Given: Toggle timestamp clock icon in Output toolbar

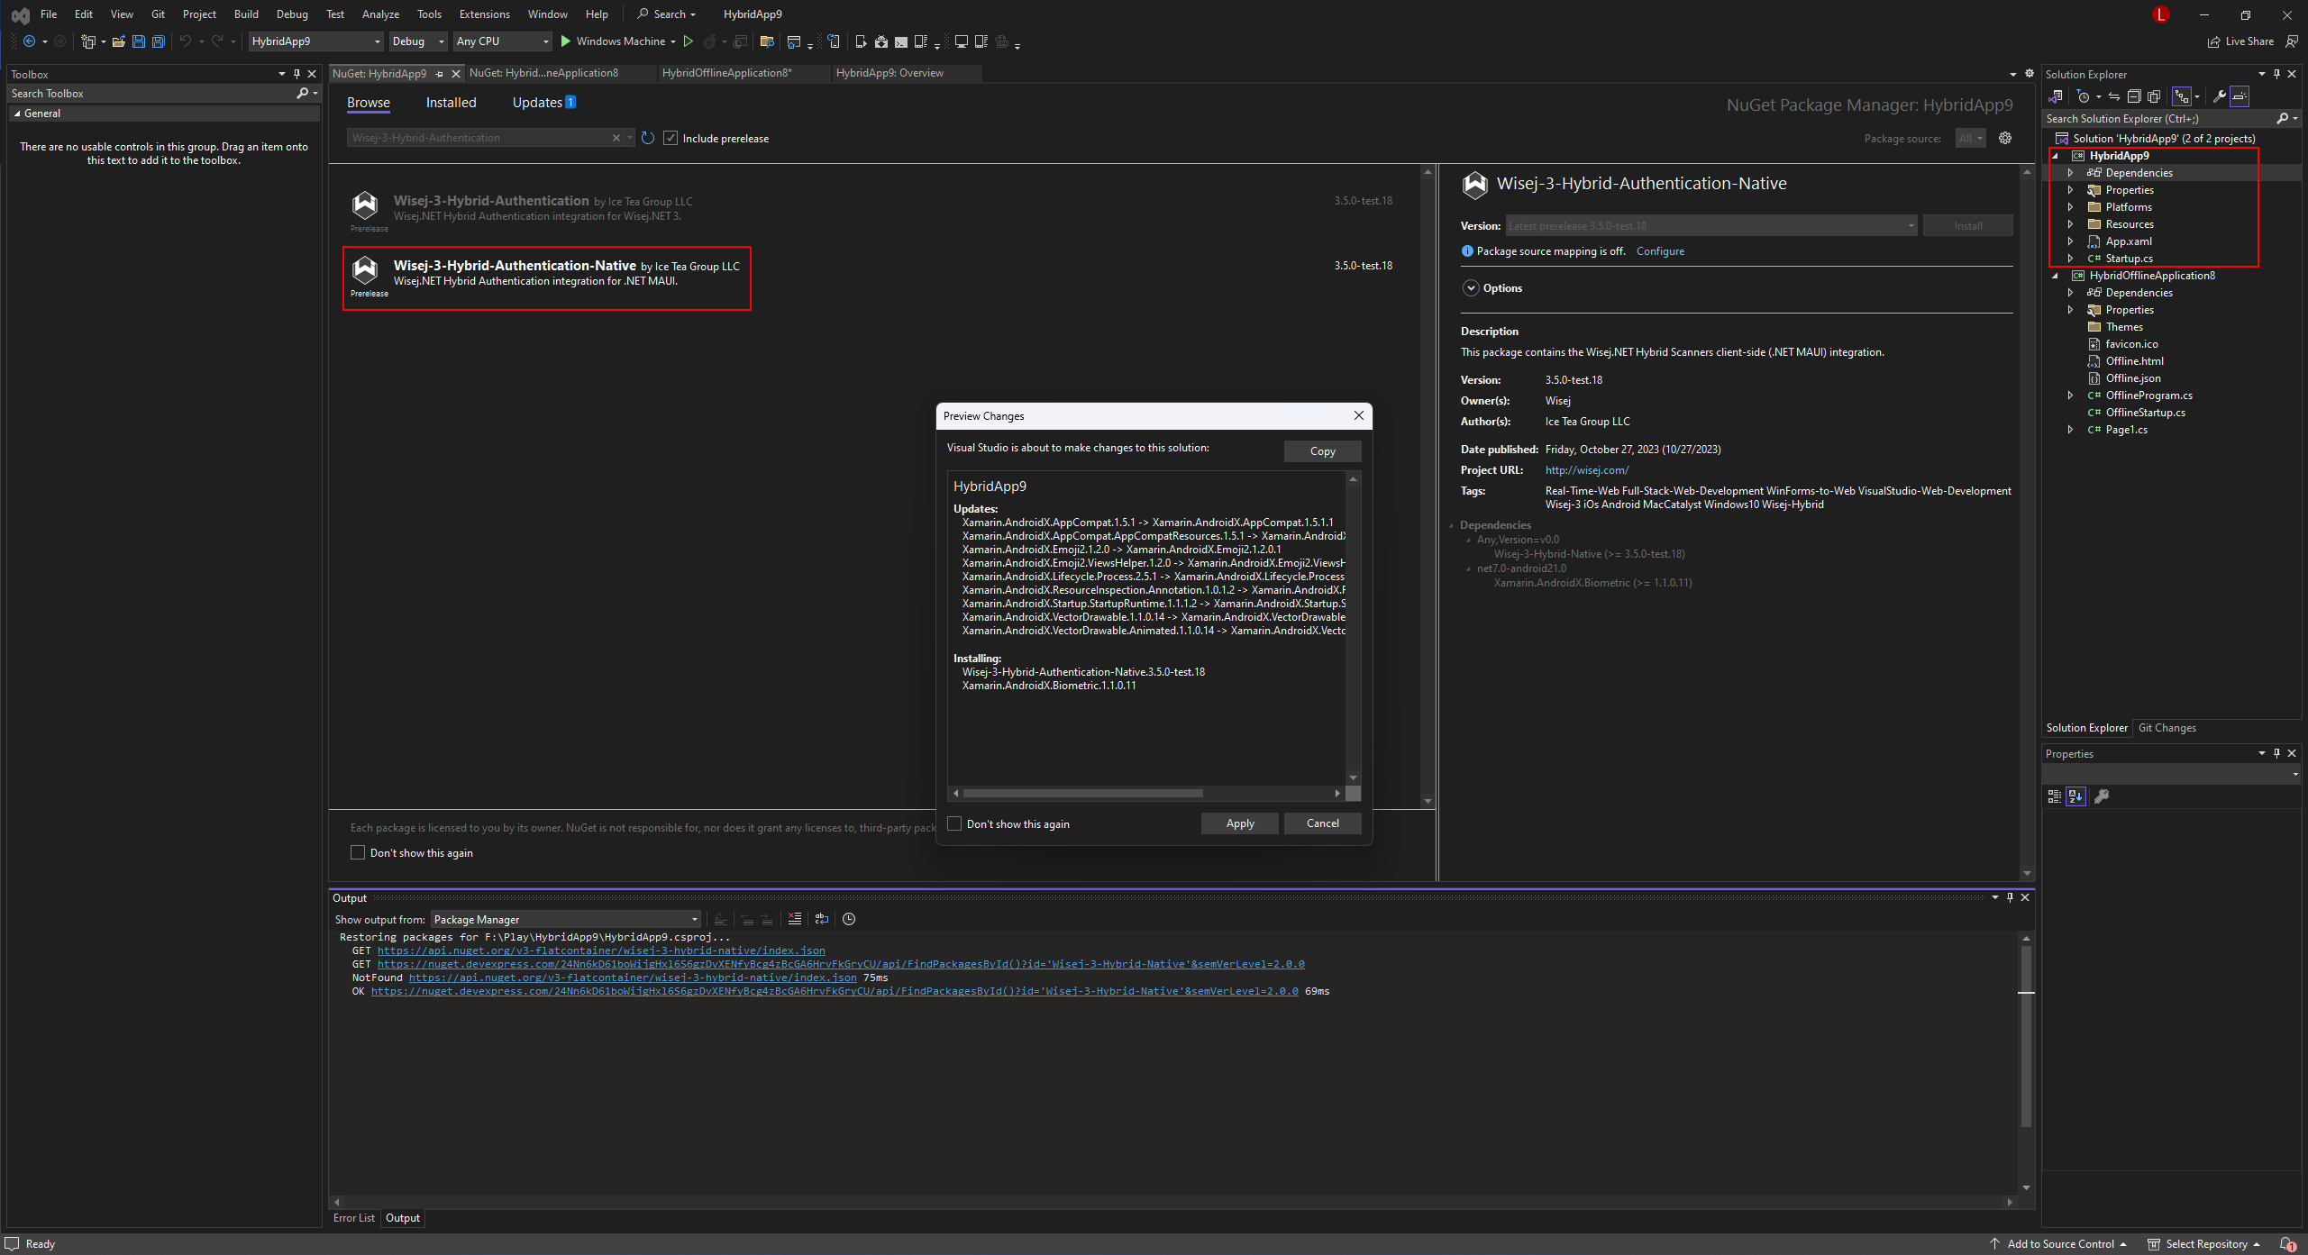Looking at the screenshot, I should (849, 919).
